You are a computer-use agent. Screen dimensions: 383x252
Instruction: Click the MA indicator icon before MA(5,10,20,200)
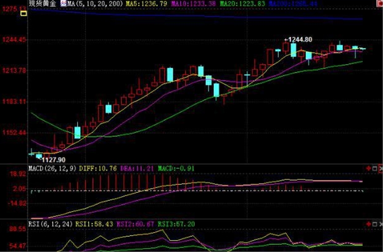click(x=64, y=4)
